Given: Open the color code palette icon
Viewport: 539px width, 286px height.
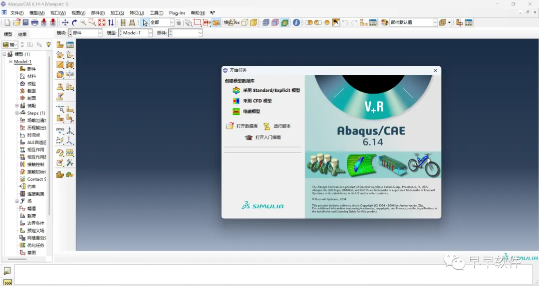Looking at the screenshot, I should pyautogui.click(x=384, y=22).
